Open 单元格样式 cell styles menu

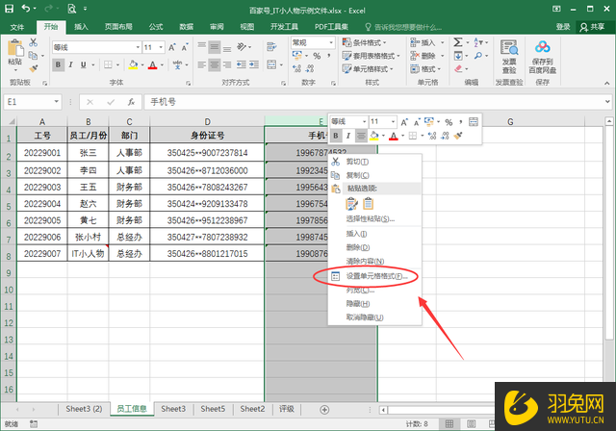coord(368,69)
